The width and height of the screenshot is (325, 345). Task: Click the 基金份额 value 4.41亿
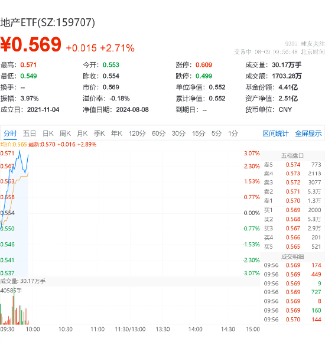pos(288,87)
